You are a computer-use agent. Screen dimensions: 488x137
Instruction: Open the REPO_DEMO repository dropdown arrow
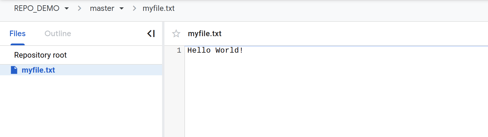click(x=67, y=9)
